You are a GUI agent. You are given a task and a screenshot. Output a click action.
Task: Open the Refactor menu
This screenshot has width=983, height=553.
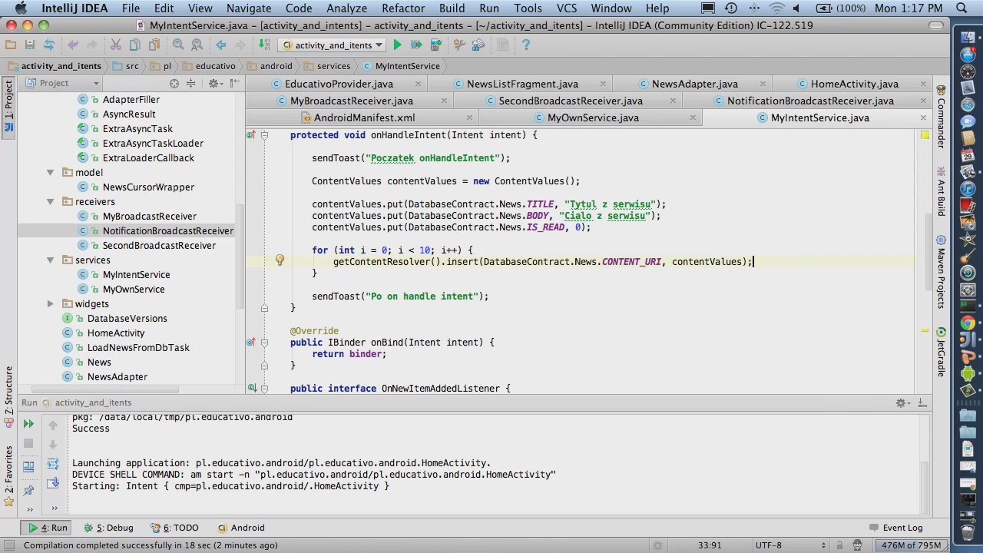coord(403,8)
